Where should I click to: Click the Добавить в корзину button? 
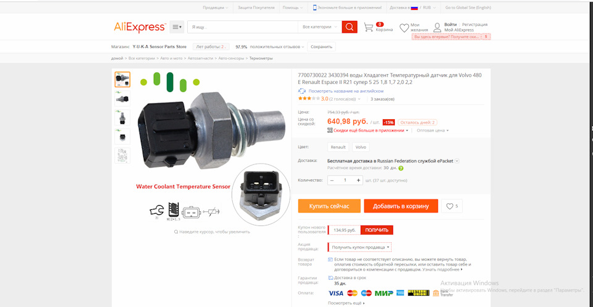click(x=401, y=206)
